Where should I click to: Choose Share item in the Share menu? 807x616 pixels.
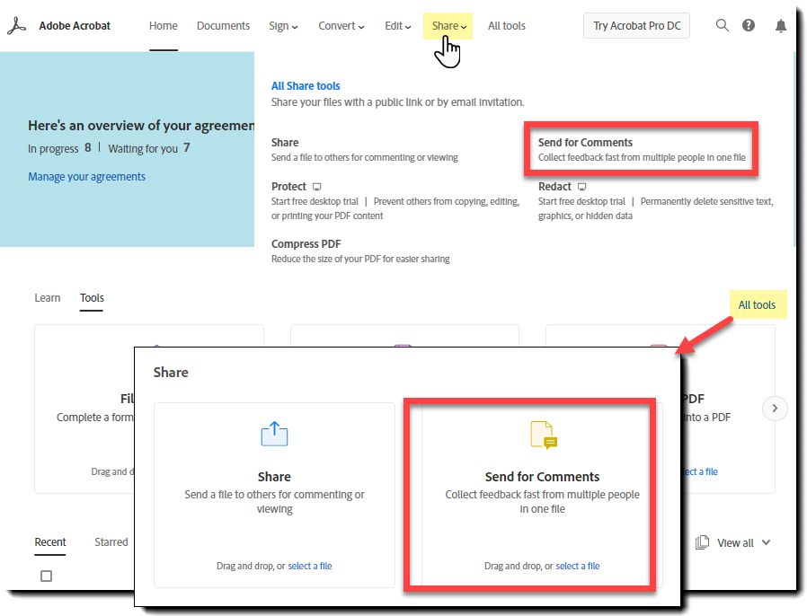click(x=364, y=150)
